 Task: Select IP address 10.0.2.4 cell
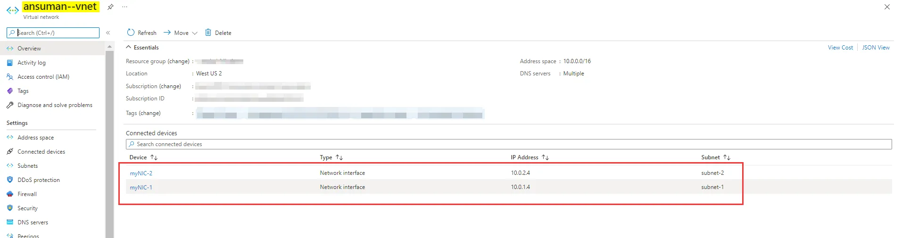click(x=520, y=173)
